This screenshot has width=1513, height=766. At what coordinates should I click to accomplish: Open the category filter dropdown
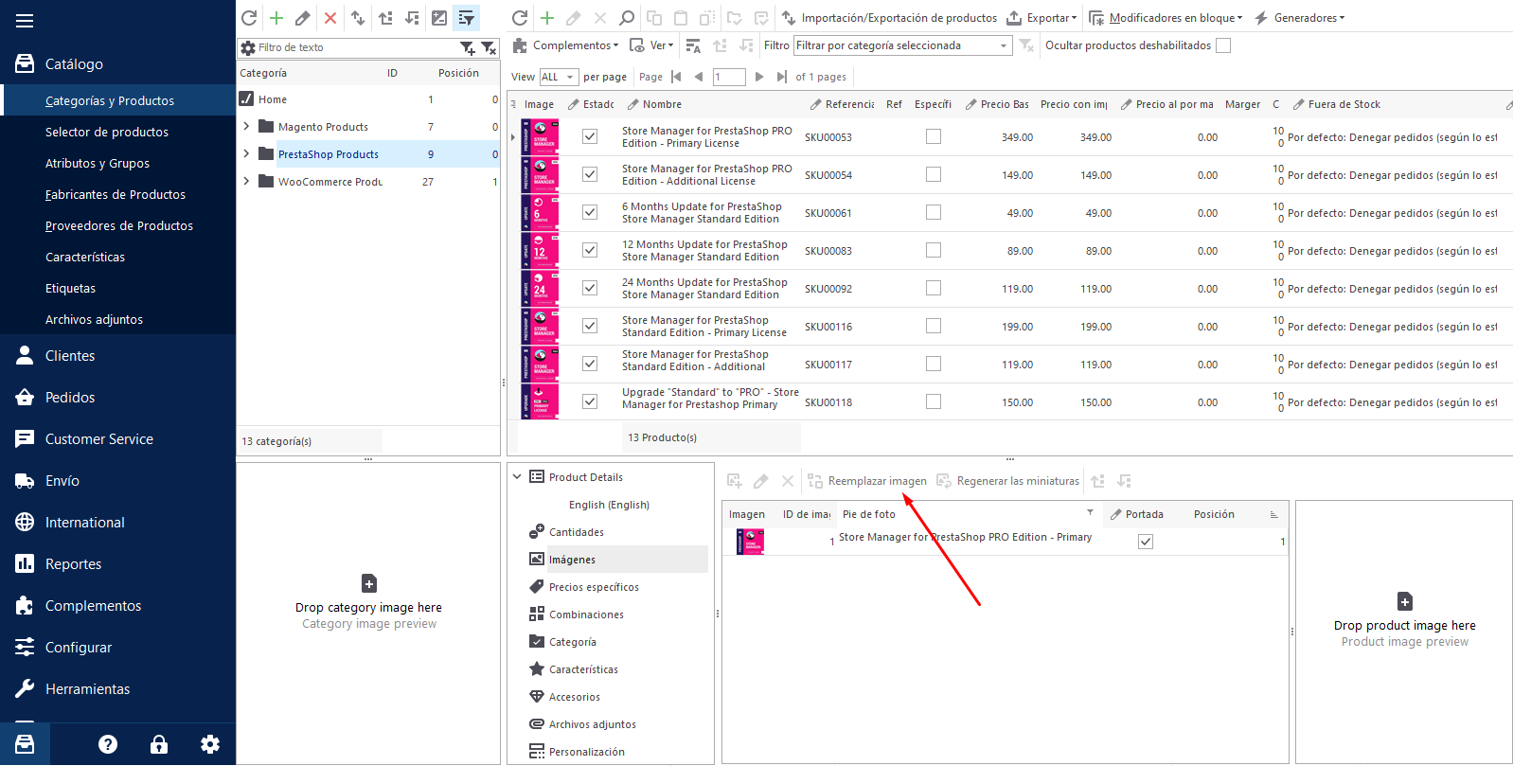point(1004,45)
